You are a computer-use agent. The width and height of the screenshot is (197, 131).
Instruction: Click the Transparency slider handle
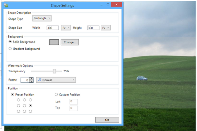[x=54, y=71]
